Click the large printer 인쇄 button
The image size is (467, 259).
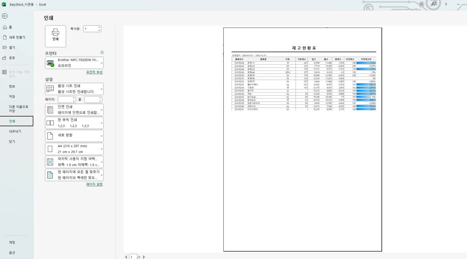click(56, 36)
